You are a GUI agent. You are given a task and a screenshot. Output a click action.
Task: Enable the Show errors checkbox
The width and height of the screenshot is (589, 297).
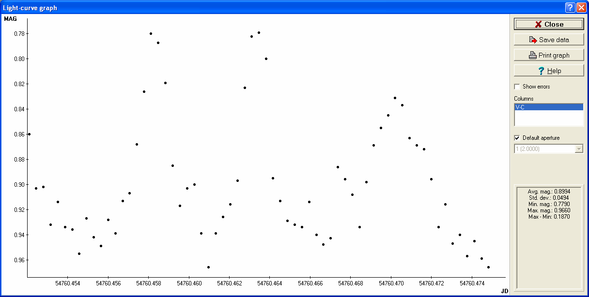517,87
